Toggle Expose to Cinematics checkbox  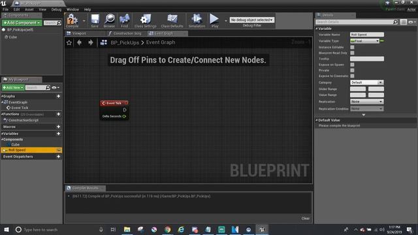352,76
